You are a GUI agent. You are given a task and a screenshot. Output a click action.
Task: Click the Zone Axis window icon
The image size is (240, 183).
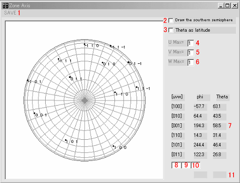coord(6,6)
